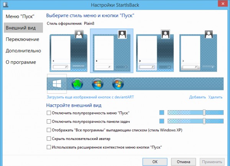Image resolution: width=230 pixels, height=166 pixels.
Task: Click the 'Выберите стиль меню и кнопки' heading
Action: point(90,15)
